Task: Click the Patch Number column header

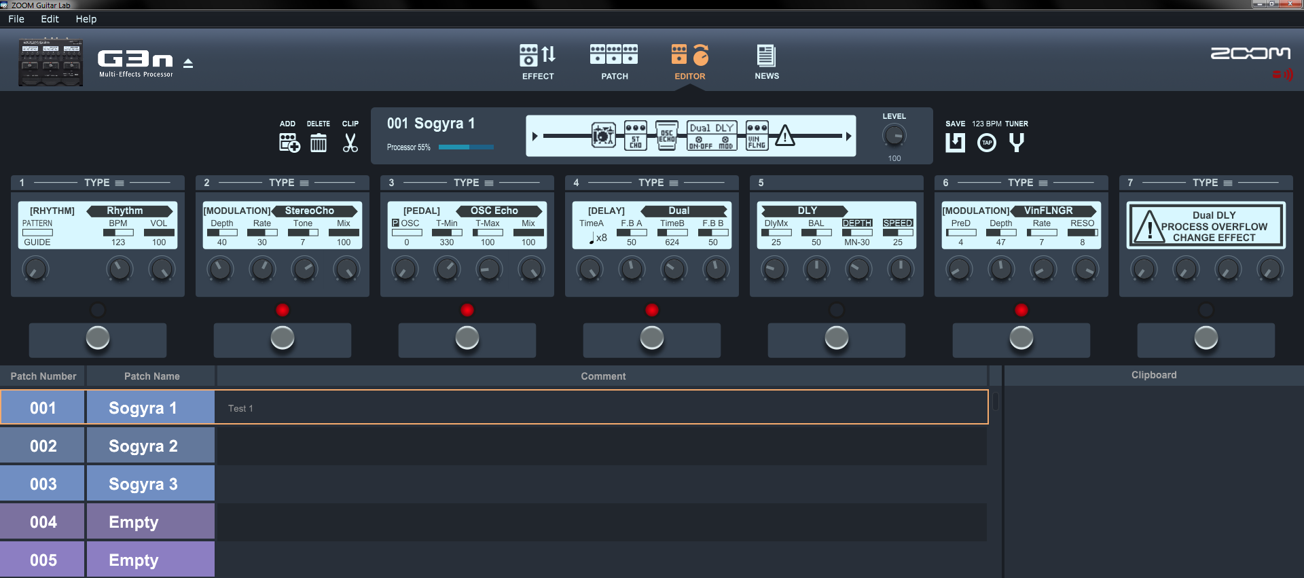Action: click(43, 376)
